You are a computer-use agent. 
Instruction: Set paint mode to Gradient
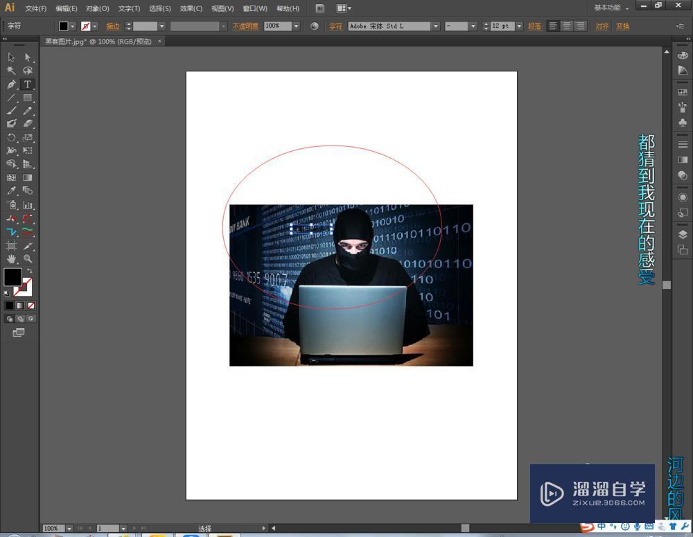coord(20,306)
